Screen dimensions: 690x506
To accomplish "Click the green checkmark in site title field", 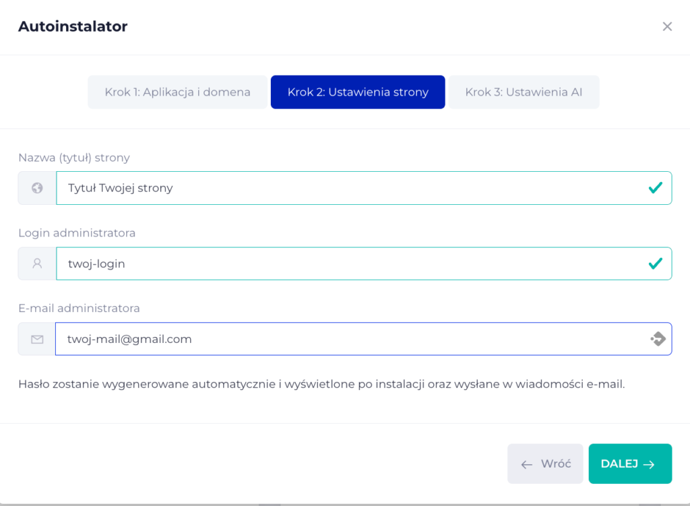I will pos(655,188).
